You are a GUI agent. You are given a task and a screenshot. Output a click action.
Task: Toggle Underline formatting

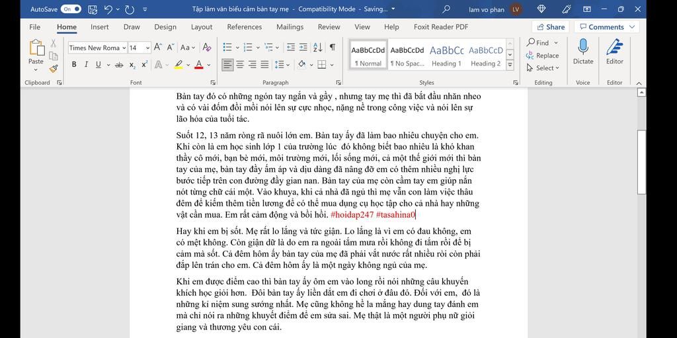coord(98,64)
